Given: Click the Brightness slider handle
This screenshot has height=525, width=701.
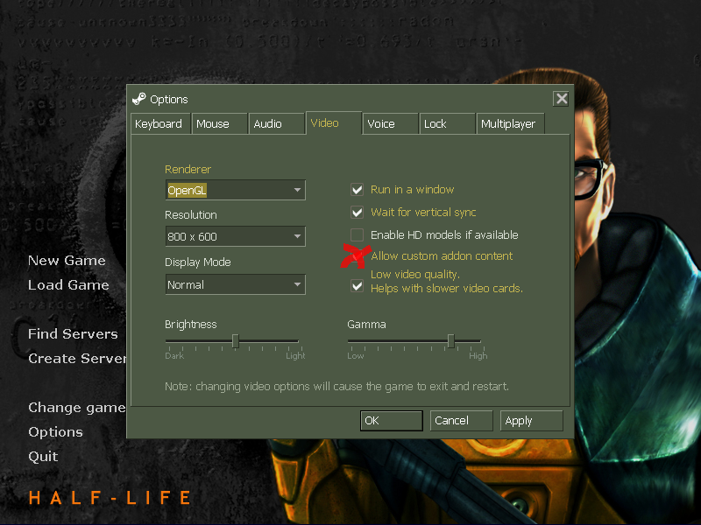Looking at the screenshot, I should coord(235,341).
